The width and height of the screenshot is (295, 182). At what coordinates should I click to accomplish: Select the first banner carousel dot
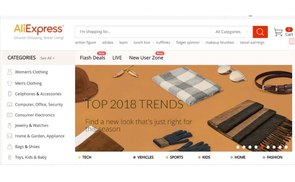pos(238,147)
